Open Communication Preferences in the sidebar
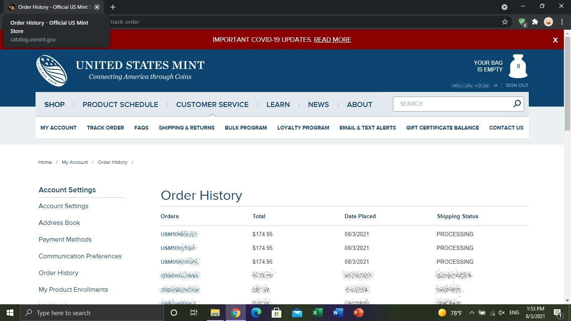The image size is (571, 321). (80, 256)
